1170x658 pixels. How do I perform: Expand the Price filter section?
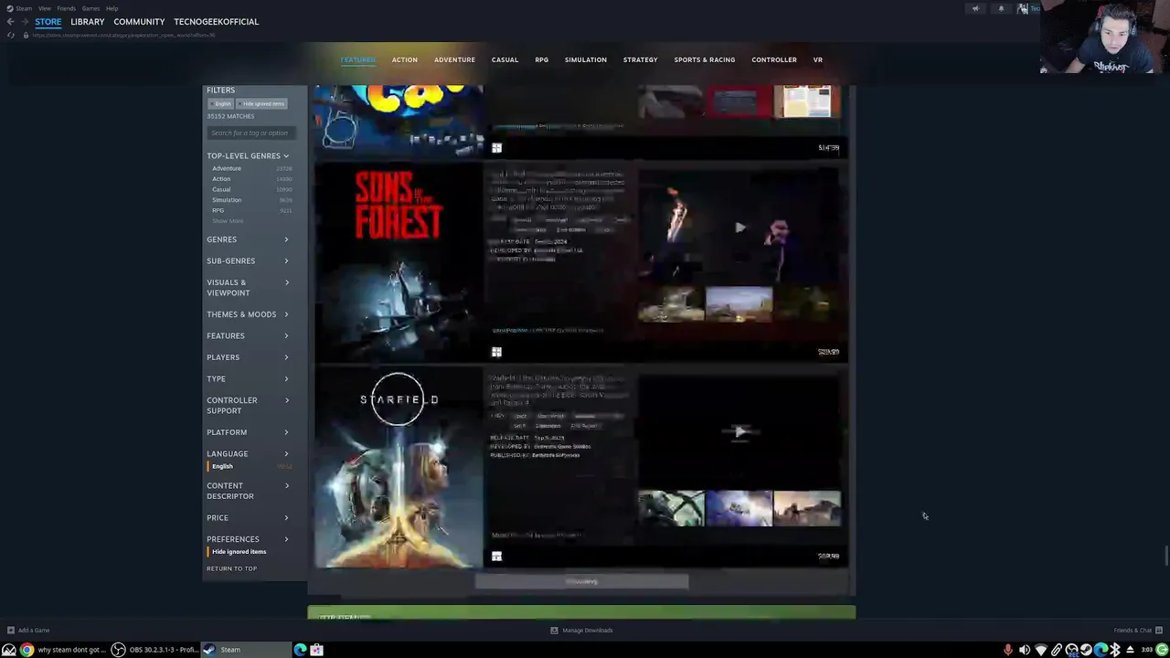click(248, 518)
